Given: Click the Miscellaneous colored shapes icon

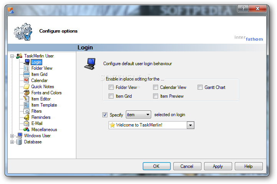Looking at the screenshot, I should (x=26, y=130).
